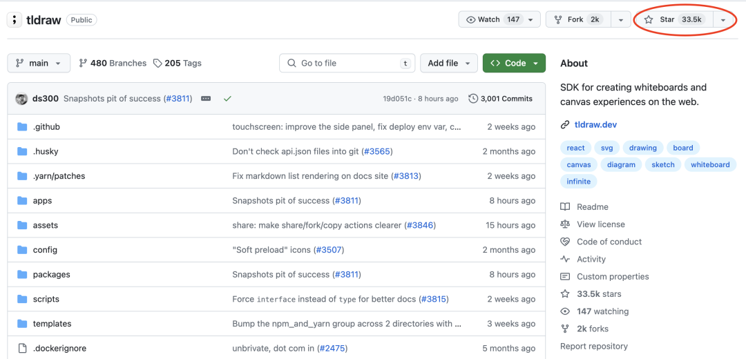Viewport: 746px width, 359px height.
Task: Click the green Code button
Action: coord(514,63)
